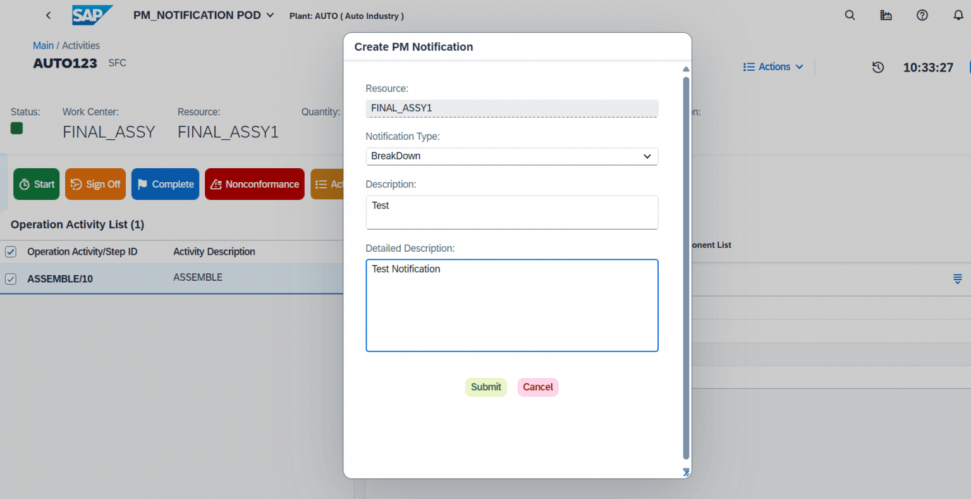Navigate to Main via the breadcrumb
This screenshot has height=499, width=971.
43,45
